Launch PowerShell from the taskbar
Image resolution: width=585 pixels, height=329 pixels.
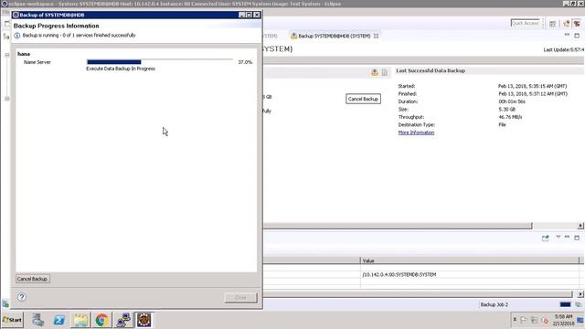click(59, 320)
